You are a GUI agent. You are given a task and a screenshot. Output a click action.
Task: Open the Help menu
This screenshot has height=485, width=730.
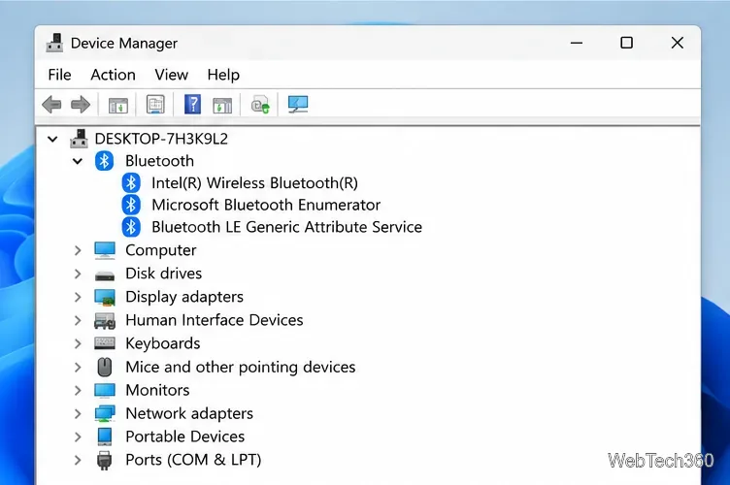coord(223,75)
